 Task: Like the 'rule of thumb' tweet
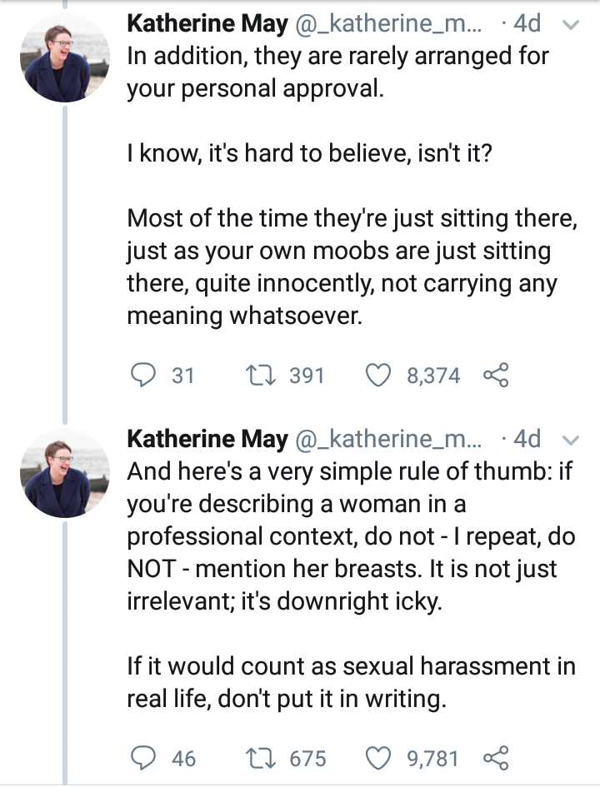[x=380, y=758]
